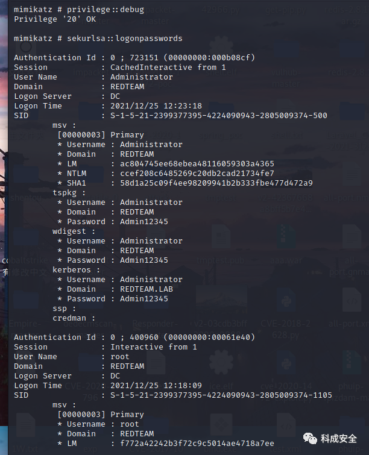Click User Name line showing root
The height and width of the screenshot is (455, 369).
tap(72, 357)
